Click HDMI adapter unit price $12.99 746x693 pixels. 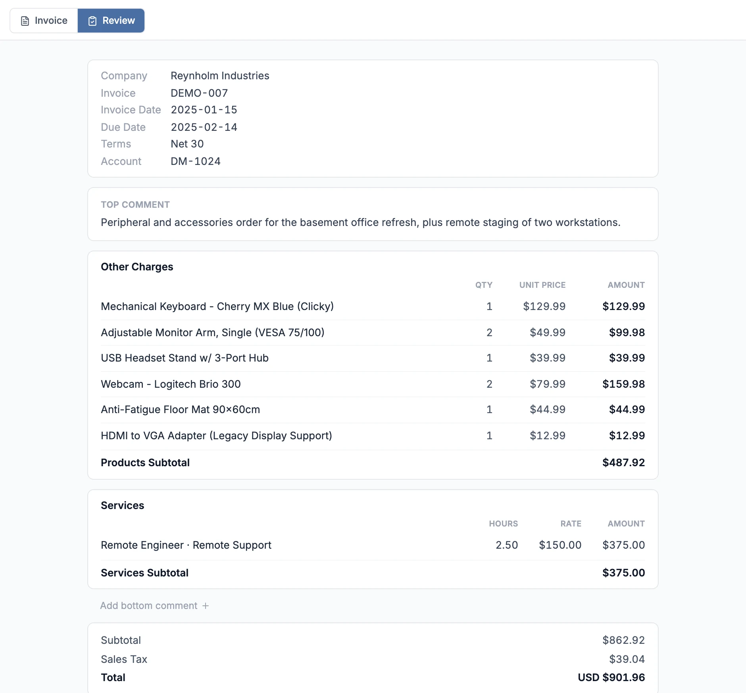pos(548,436)
